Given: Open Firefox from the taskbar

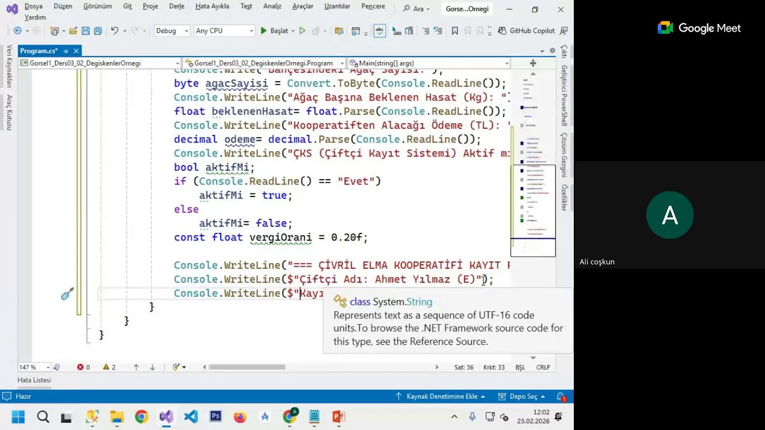Looking at the screenshot, I should click(240, 416).
